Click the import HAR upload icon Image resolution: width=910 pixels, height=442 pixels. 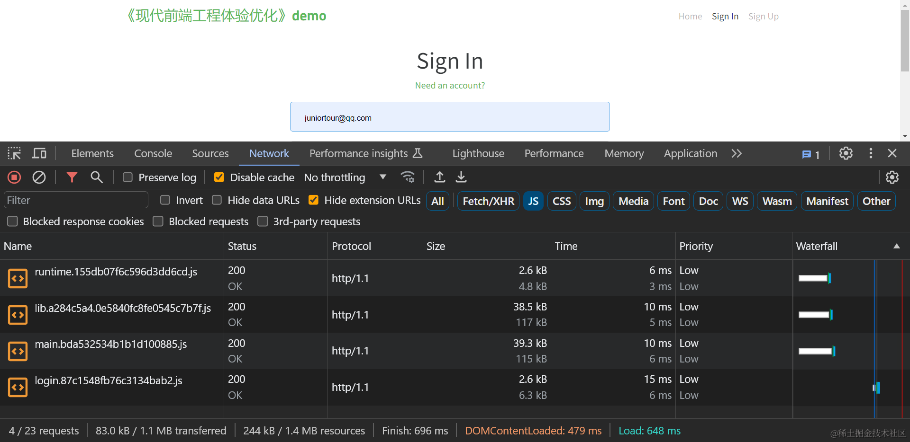pyautogui.click(x=440, y=177)
